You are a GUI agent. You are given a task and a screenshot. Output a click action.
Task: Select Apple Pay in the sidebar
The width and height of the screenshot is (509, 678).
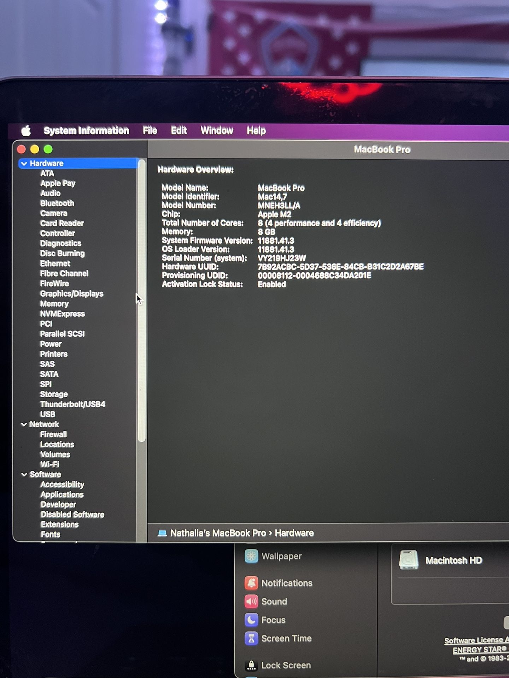58,183
